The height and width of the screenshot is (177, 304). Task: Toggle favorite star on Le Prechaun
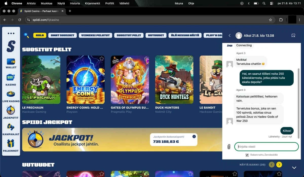point(57,59)
